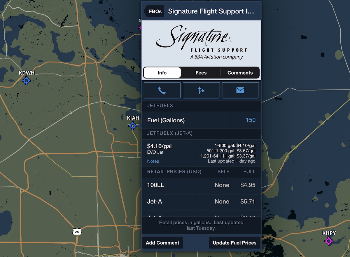
Task: Go back to the FBOs list
Action: click(x=154, y=11)
